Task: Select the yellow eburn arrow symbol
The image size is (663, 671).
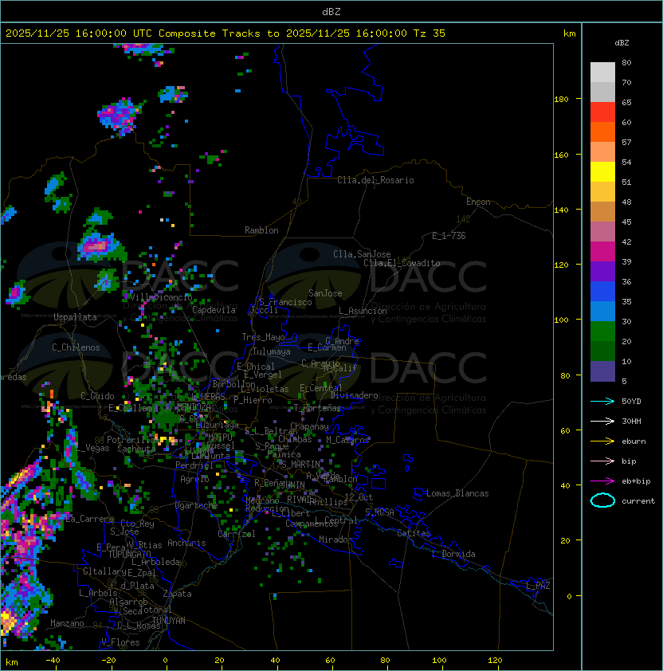Action: coord(602,441)
